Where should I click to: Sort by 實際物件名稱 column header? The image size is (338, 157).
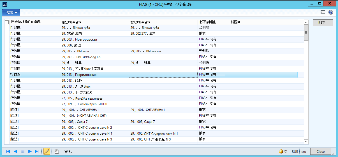(x=163, y=22)
